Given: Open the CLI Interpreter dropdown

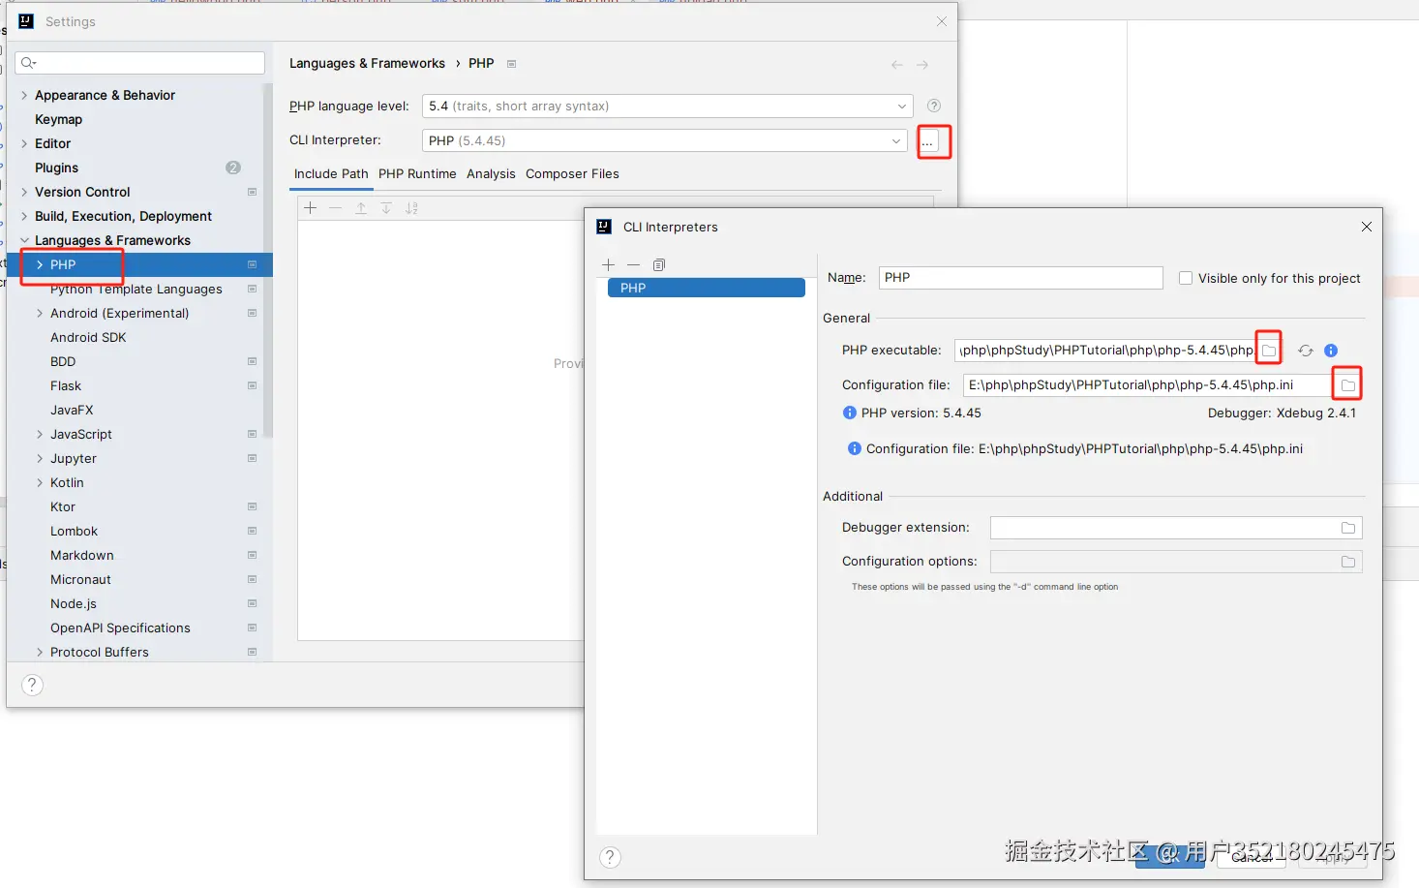Looking at the screenshot, I should [665, 140].
